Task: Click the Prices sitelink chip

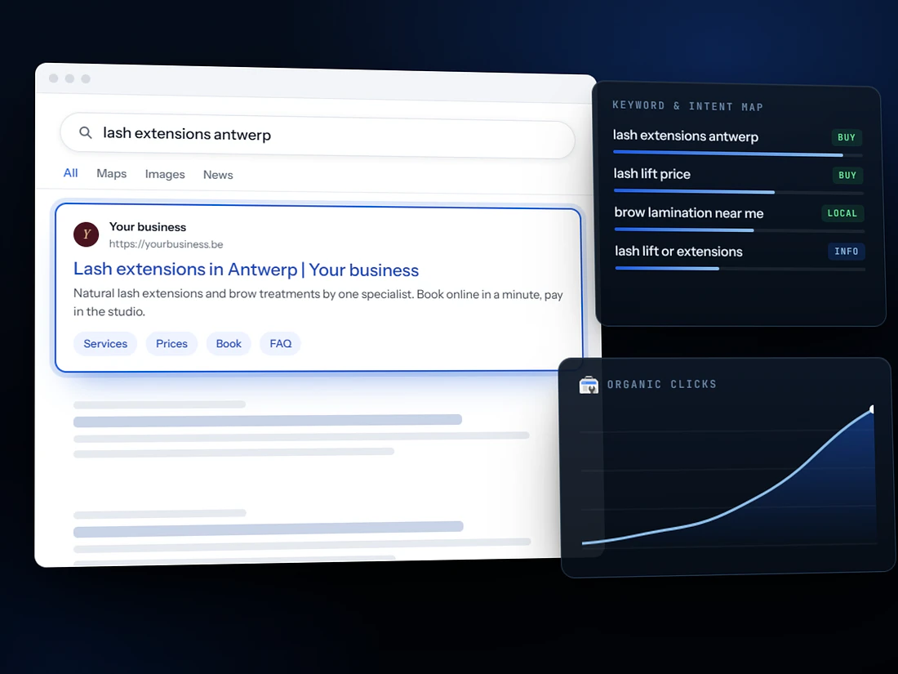Action: click(171, 344)
